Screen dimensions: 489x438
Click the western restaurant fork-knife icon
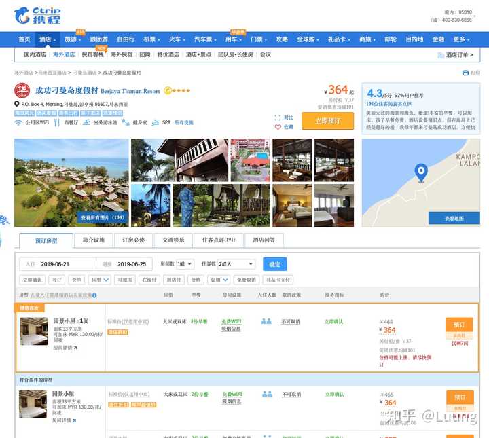[x=57, y=122]
